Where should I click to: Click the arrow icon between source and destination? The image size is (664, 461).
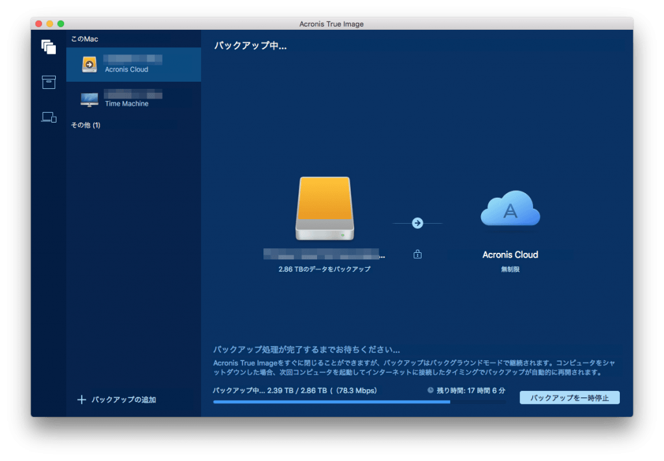418,223
